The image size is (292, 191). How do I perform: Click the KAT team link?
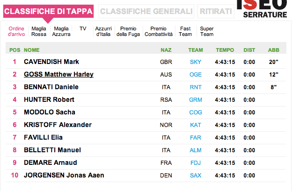196,125
